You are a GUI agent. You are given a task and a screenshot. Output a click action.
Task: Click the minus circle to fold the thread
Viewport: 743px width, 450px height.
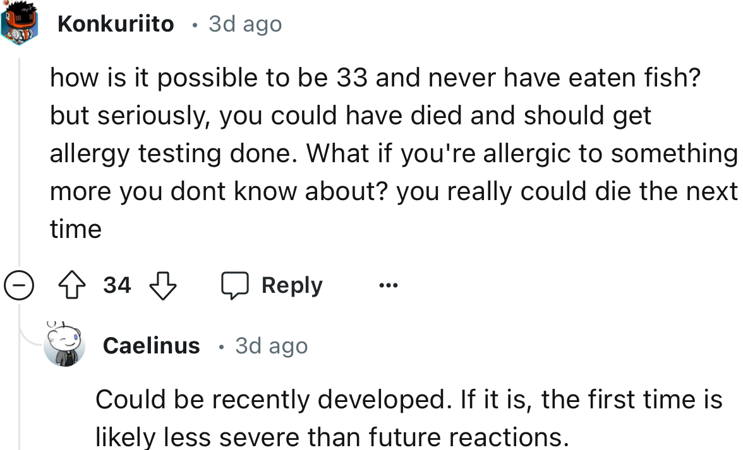(20, 285)
